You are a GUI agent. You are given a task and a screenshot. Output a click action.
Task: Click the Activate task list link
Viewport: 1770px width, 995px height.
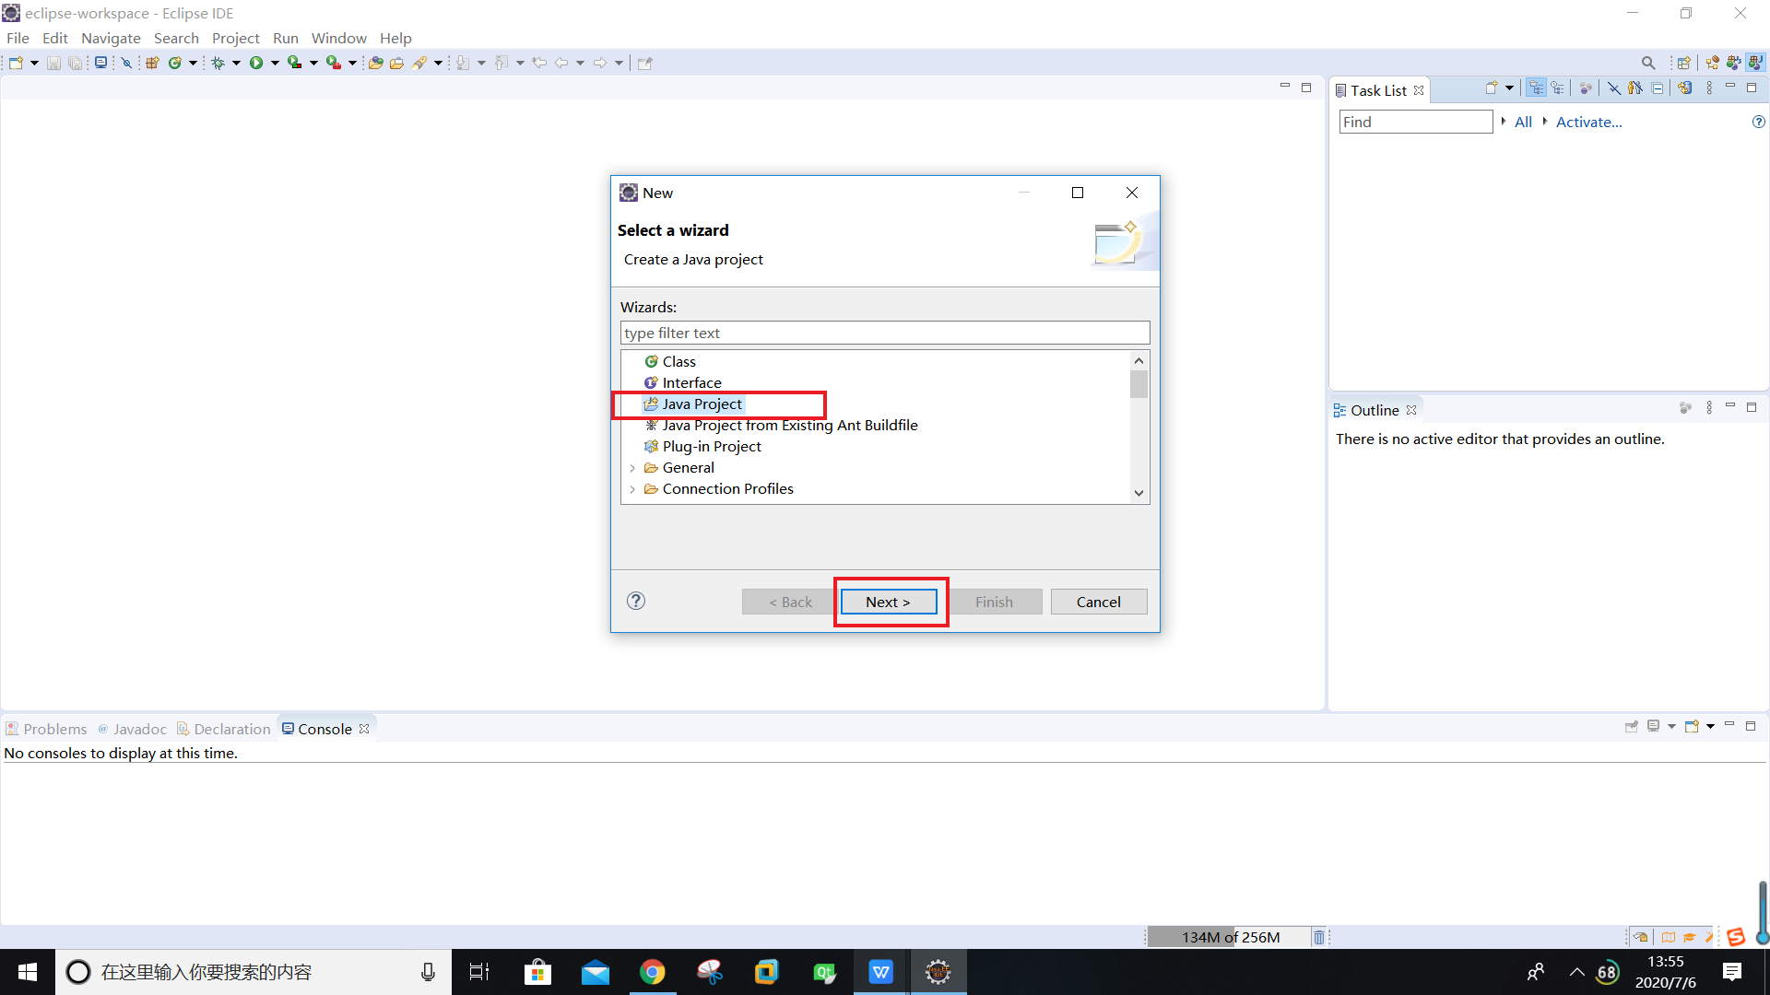[x=1587, y=122]
